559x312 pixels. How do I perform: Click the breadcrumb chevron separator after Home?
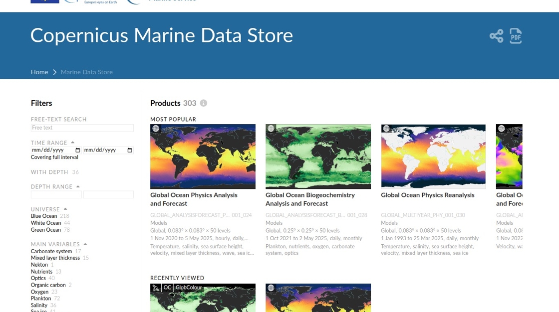pyautogui.click(x=54, y=72)
